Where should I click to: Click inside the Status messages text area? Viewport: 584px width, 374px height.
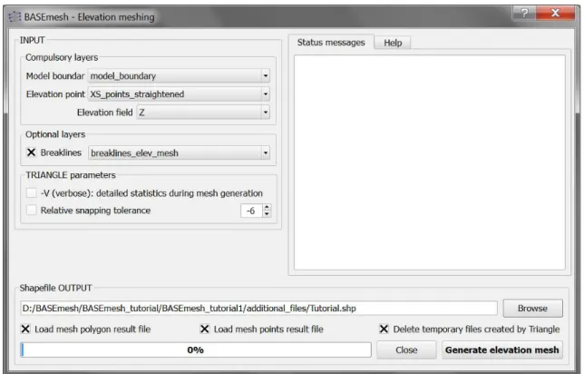pyautogui.click(x=430, y=162)
